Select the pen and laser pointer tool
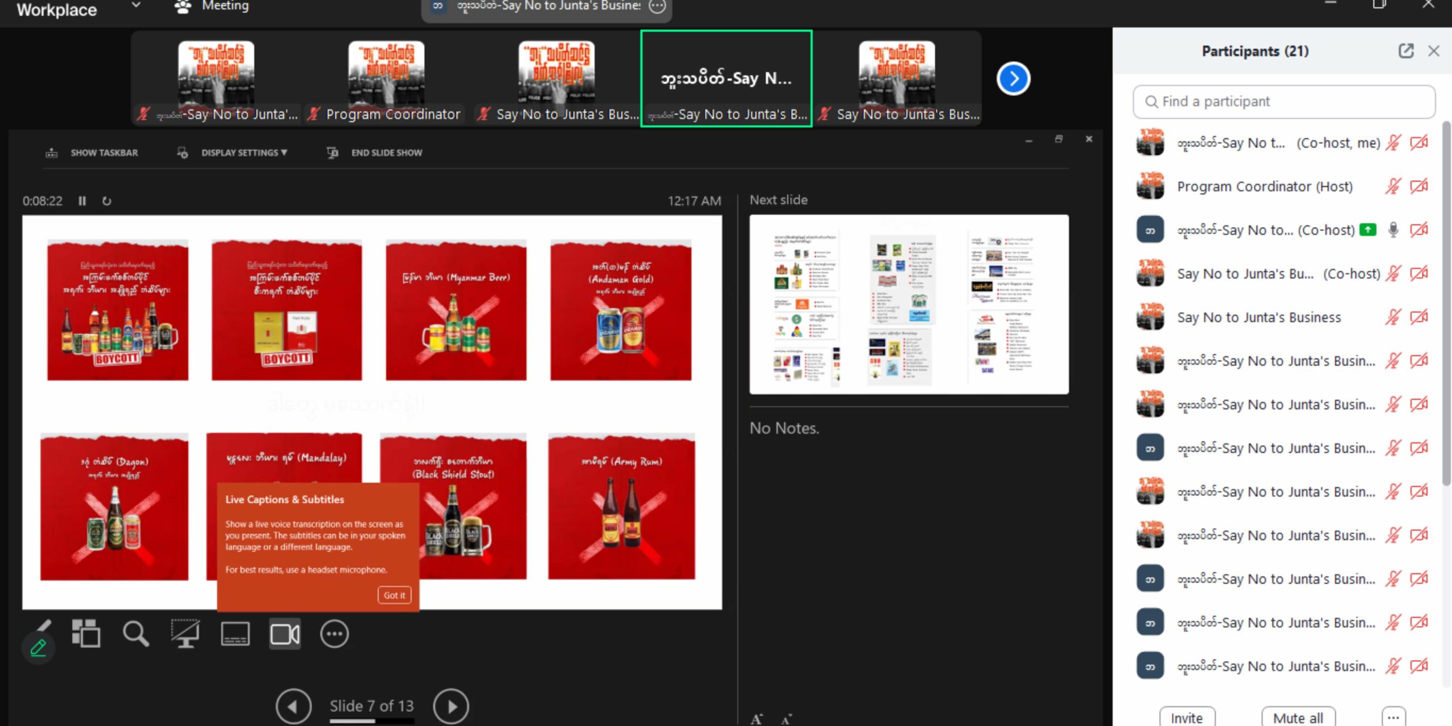This screenshot has height=726, width=1452. (x=43, y=626)
